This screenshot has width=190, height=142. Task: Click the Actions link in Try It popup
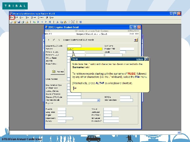[x=140, y=59]
